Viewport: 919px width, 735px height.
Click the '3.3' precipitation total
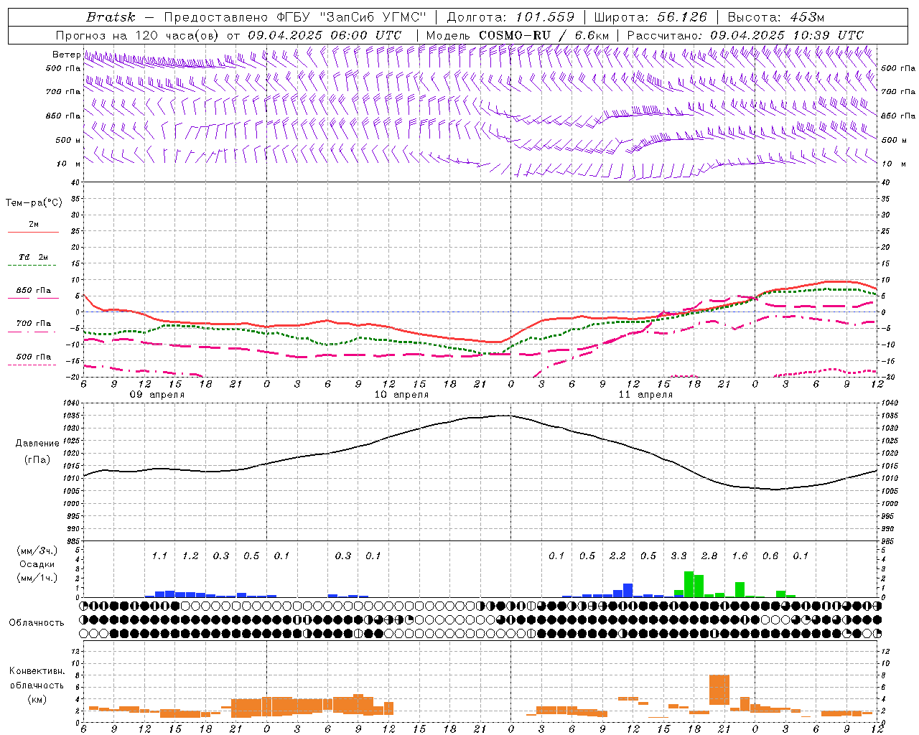point(678,556)
